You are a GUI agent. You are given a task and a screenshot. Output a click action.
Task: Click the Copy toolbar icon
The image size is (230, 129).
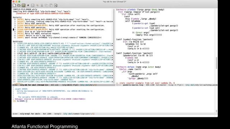pos(46,5)
